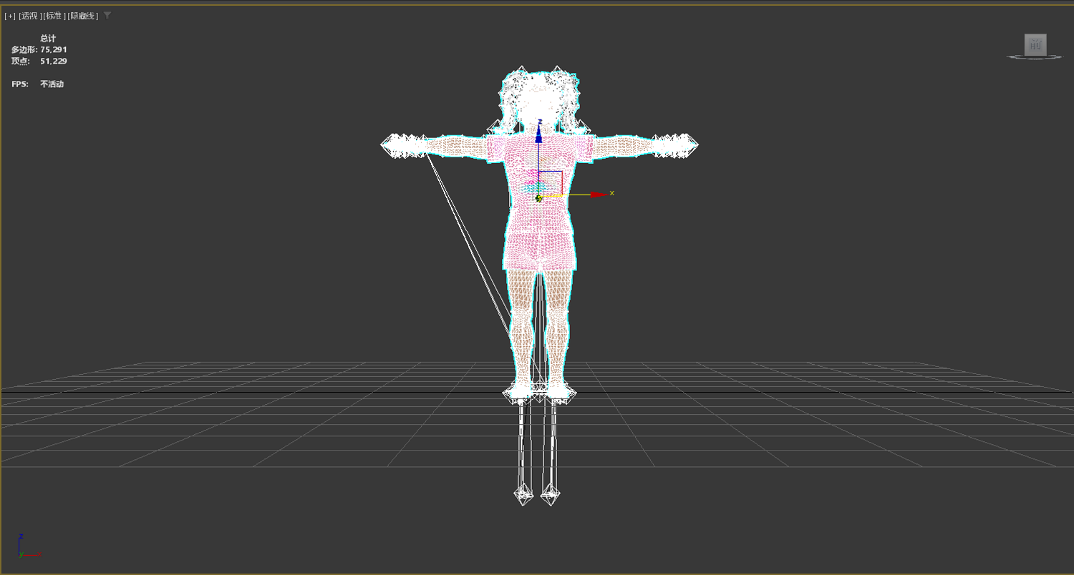1074x575 pixels.
Task: Select the lower-left foot bone below the grid
Action: point(524,493)
